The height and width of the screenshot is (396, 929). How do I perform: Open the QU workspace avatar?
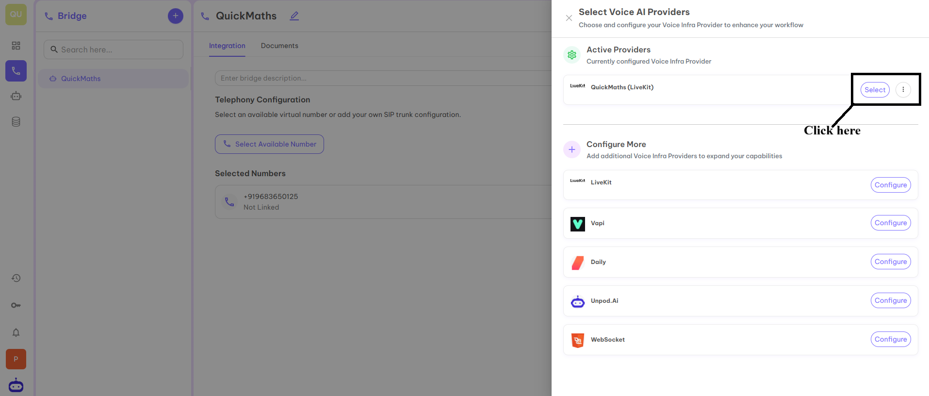(x=16, y=15)
